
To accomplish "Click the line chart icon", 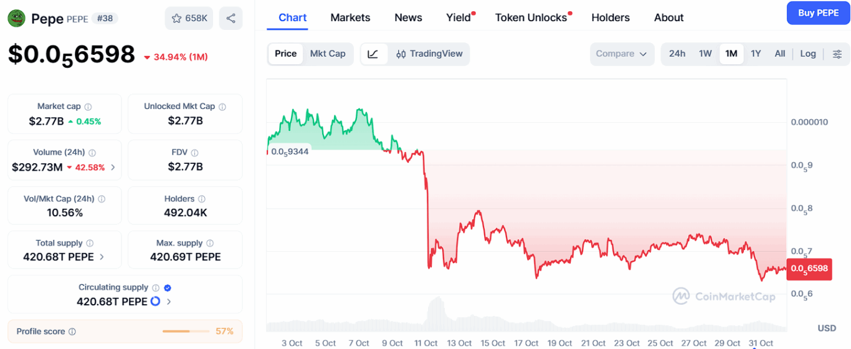I will click(373, 54).
